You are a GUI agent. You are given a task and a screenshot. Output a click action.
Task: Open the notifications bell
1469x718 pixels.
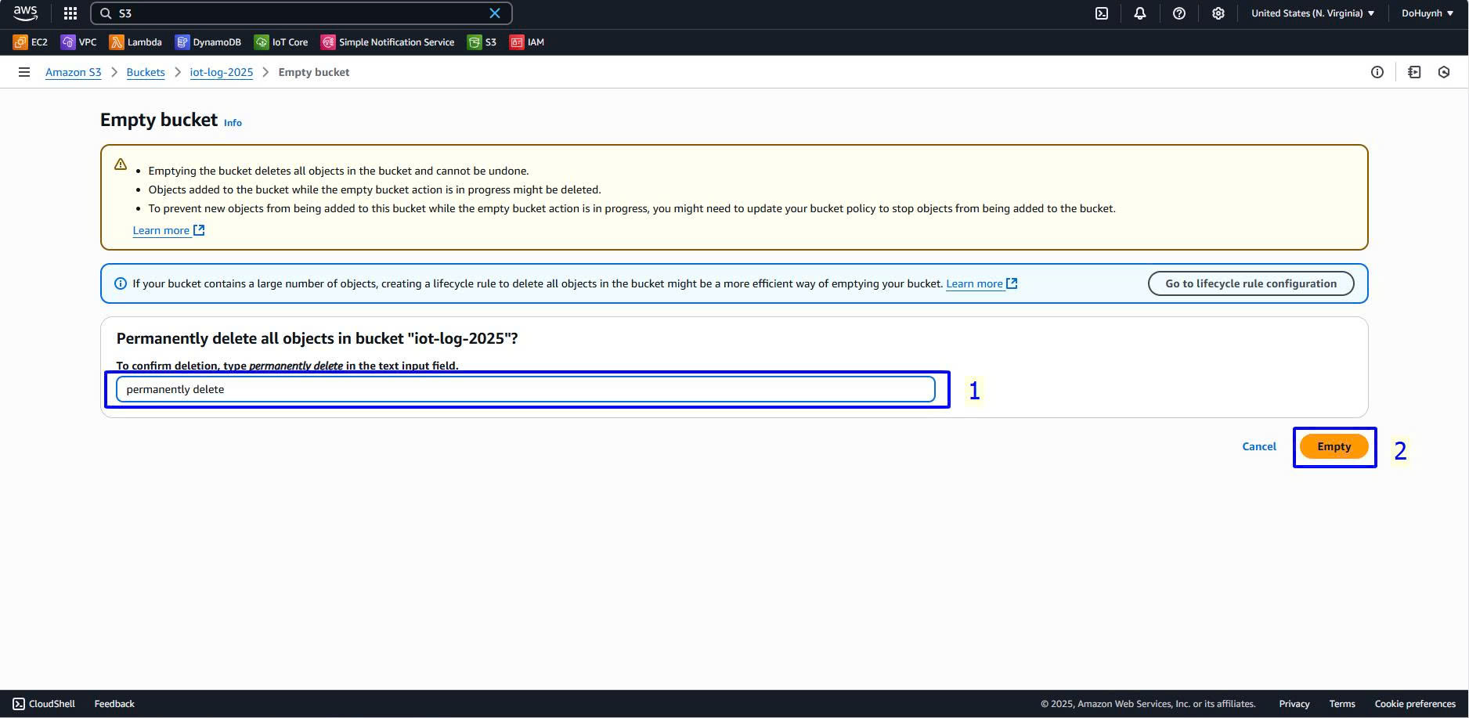(1140, 13)
